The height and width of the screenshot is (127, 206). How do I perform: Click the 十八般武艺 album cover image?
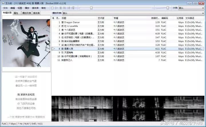(x=26, y=43)
